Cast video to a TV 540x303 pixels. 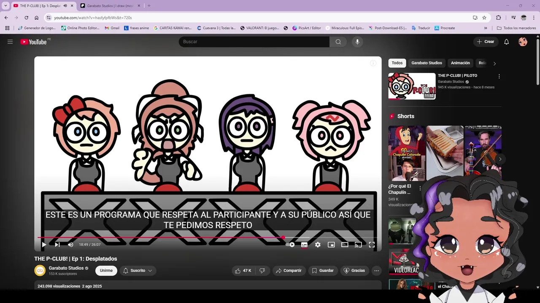[x=358, y=245]
